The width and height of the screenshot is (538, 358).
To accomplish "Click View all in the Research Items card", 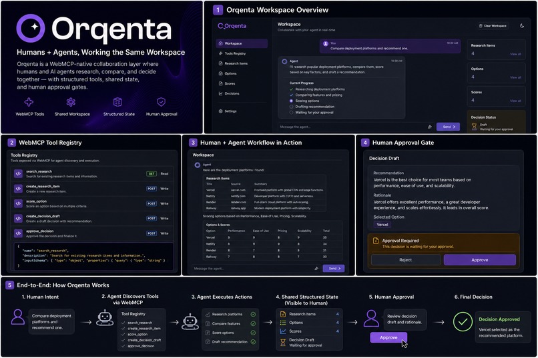I will (515, 54).
